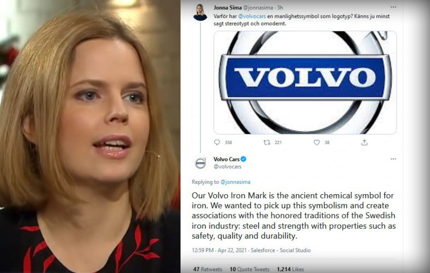Like the tweet with the heart icon
The image size is (430, 273).
(x=317, y=142)
